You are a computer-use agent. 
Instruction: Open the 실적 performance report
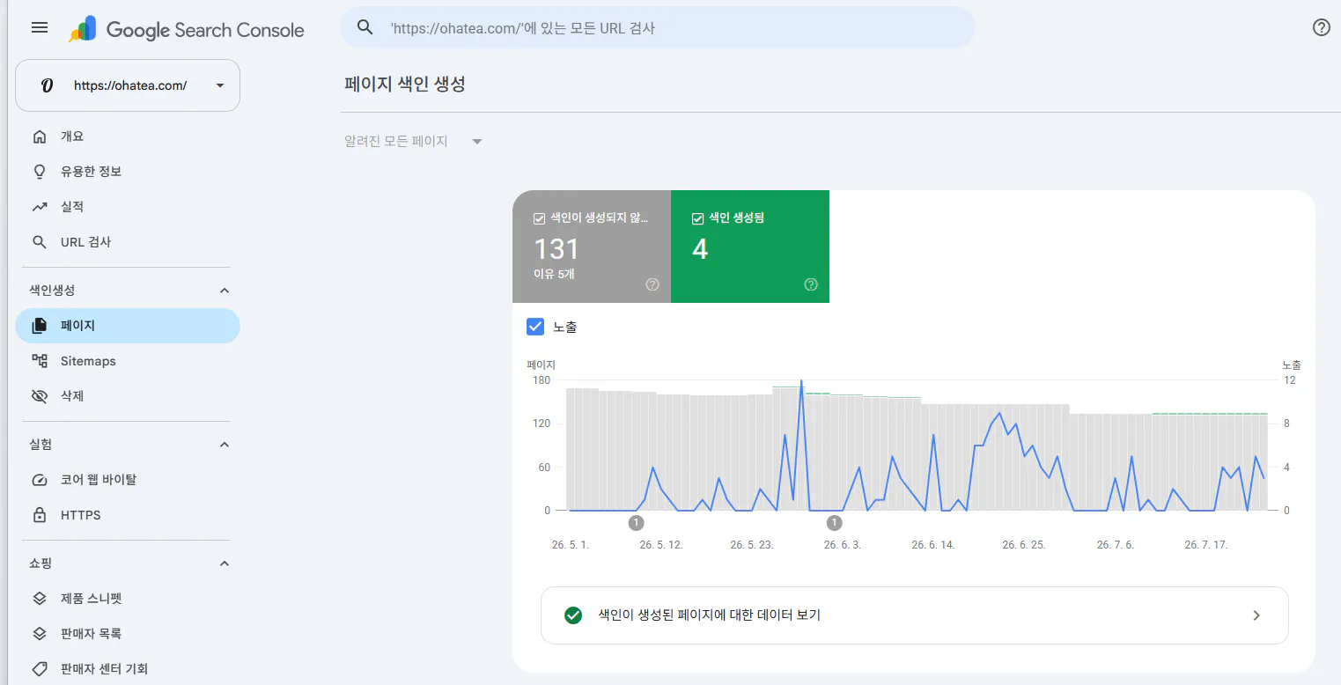click(128, 207)
